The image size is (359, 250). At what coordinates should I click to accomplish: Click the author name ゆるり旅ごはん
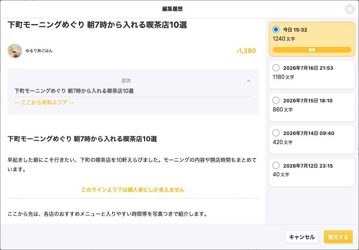tap(39, 51)
